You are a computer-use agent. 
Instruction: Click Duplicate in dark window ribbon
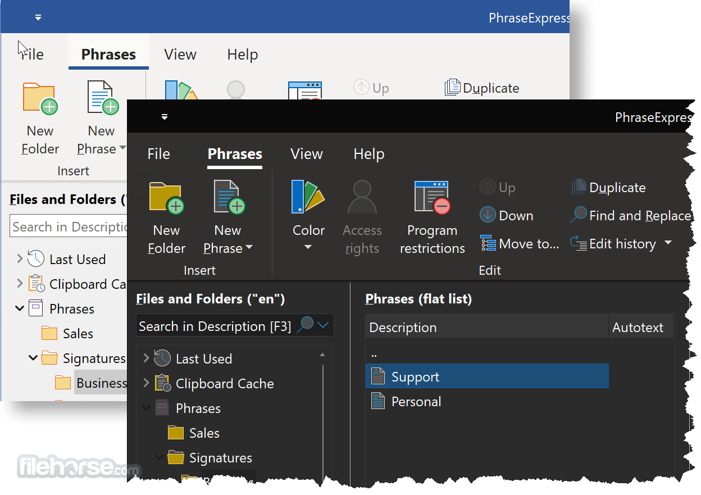(608, 187)
